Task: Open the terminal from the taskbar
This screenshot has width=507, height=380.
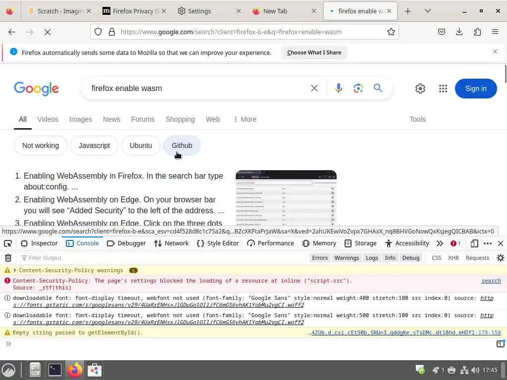Action: (54, 370)
